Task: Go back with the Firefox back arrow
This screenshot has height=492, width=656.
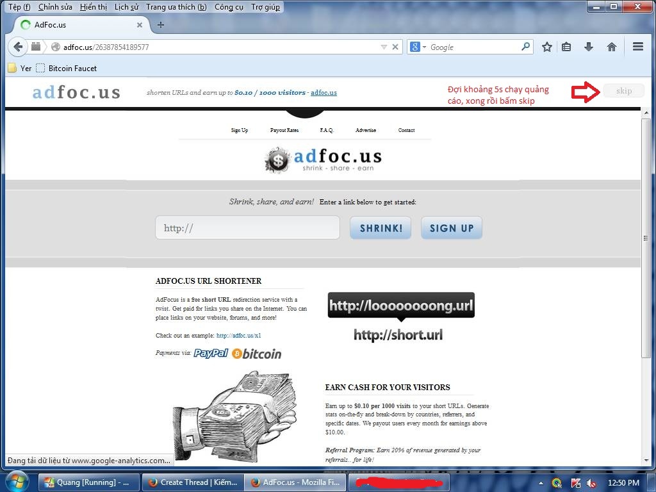Action: [17, 47]
